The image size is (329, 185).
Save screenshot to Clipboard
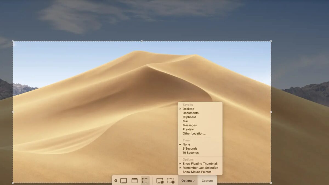(189, 117)
